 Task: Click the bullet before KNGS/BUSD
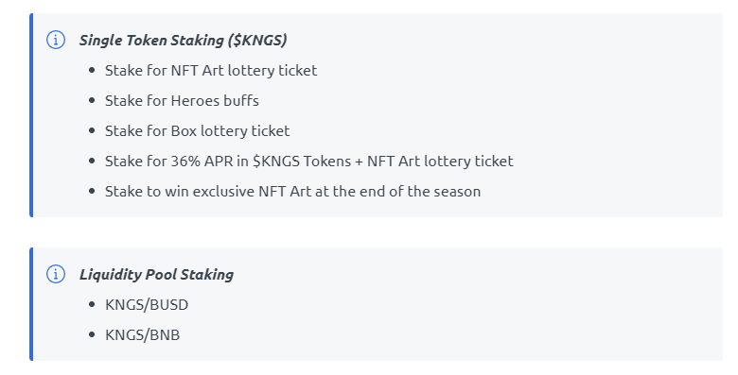92,304
